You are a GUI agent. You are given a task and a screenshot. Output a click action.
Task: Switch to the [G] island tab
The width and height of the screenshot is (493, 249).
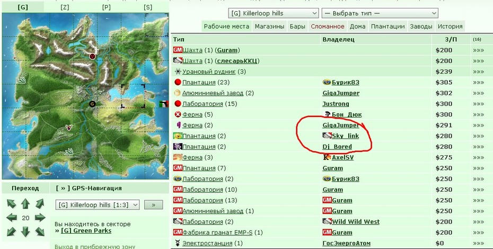23,7
